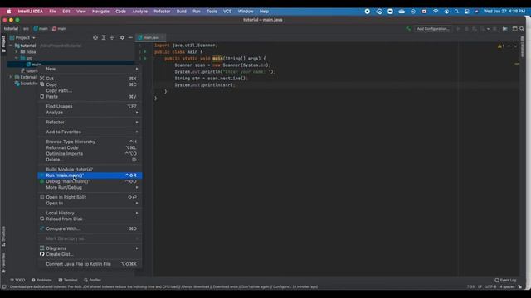Open the Navigate menu in menu bar

[100, 12]
